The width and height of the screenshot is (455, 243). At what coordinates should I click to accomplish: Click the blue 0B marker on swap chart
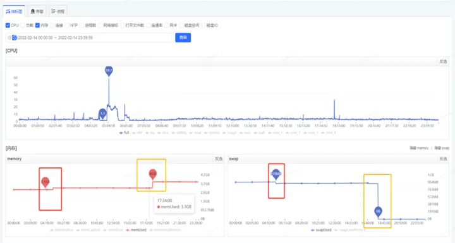coord(378,211)
